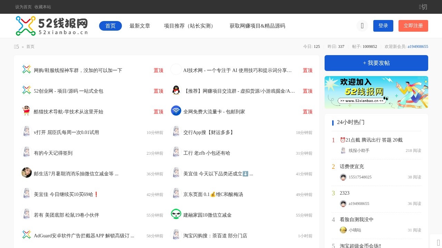Click username 15517548025 in hot list
442x248 pixels.
tap(360, 177)
